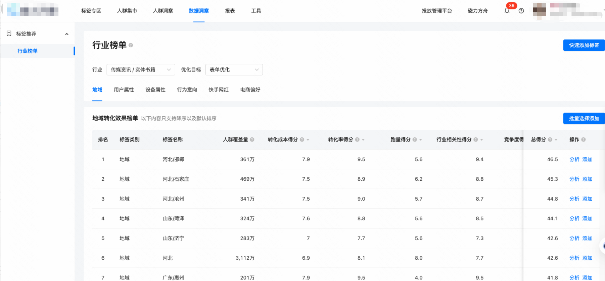
Task: Open the 优化目标 dropdown 表单优化
Action: click(234, 70)
